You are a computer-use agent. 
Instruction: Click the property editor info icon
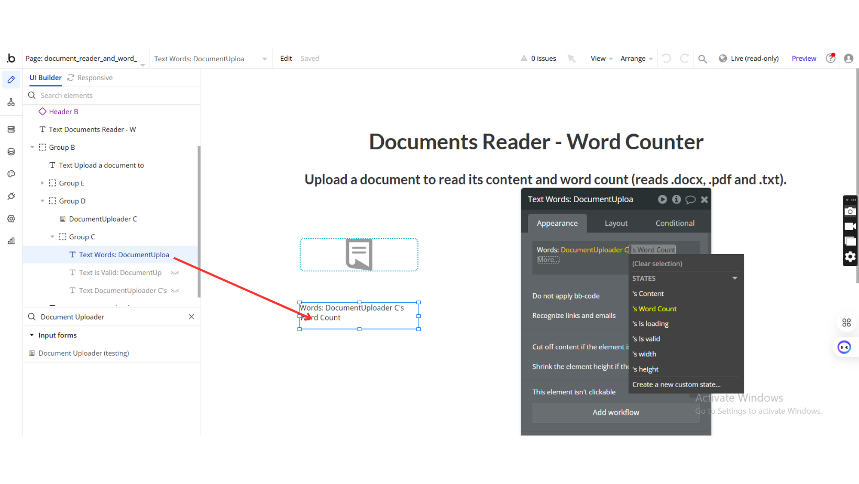click(676, 200)
